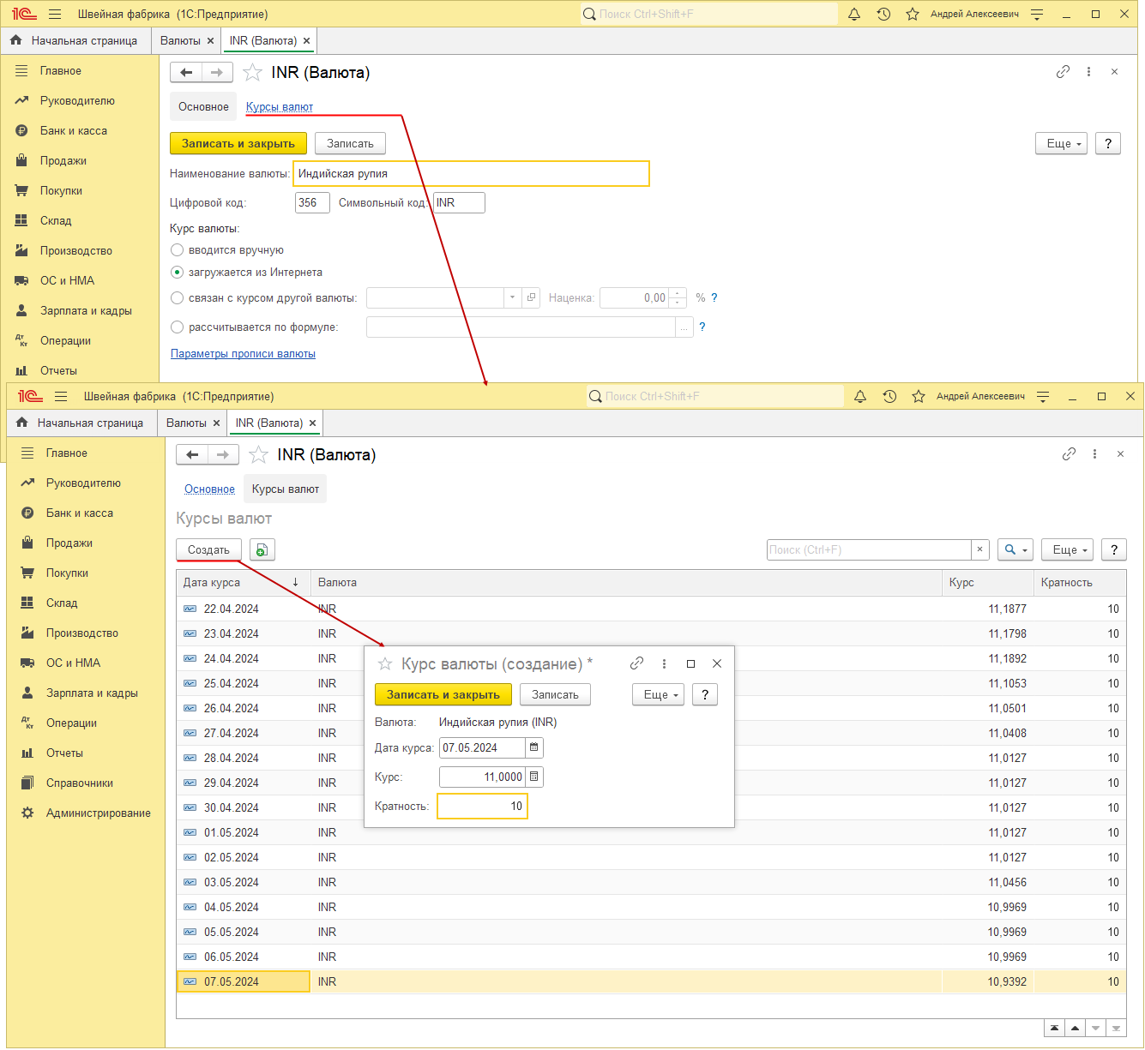Open history icon in the lower window title bar
The image size is (1145, 1050).
click(x=889, y=396)
